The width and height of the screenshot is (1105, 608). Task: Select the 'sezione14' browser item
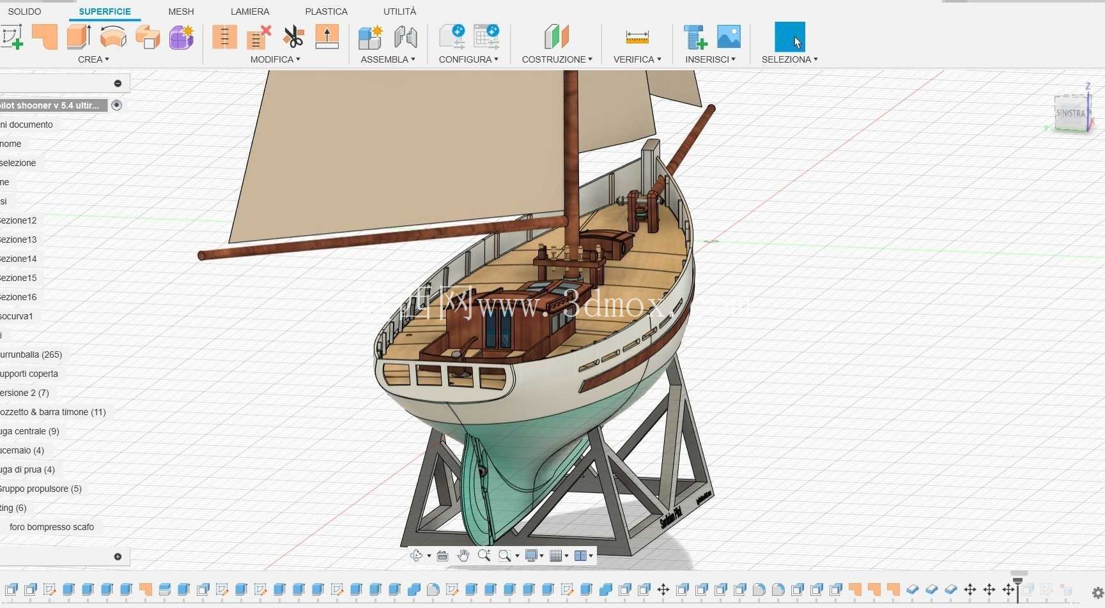[19, 259]
